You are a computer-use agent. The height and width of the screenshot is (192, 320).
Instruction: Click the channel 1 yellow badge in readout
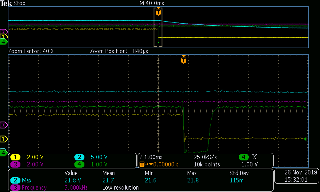(x=15, y=157)
